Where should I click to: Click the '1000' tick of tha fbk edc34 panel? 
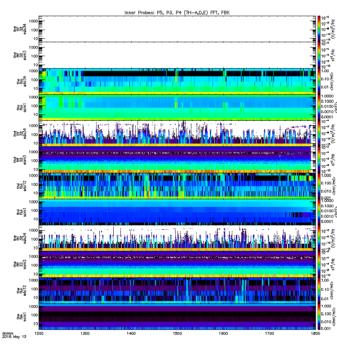point(33,71)
